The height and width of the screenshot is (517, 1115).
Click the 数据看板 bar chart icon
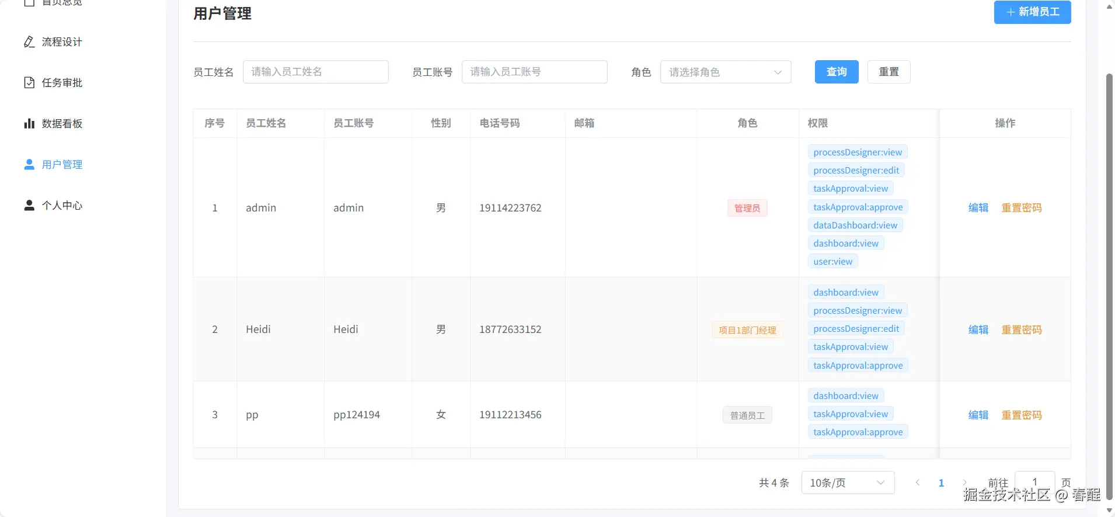tap(29, 124)
